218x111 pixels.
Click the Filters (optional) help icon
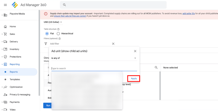60,39
